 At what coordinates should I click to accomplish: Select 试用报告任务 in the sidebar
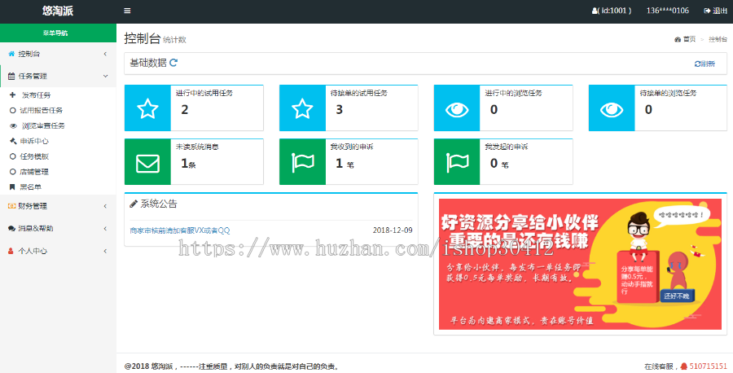point(41,110)
